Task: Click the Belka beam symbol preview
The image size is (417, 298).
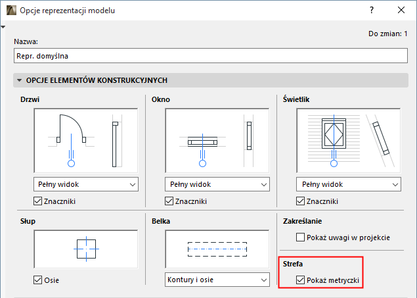Action: (x=217, y=250)
